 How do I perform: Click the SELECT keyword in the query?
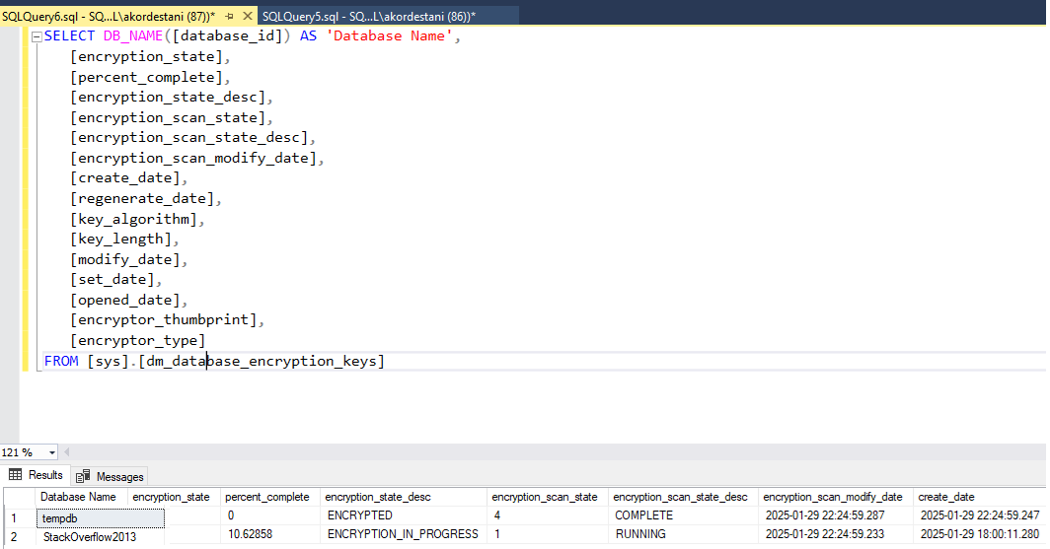(70, 36)
